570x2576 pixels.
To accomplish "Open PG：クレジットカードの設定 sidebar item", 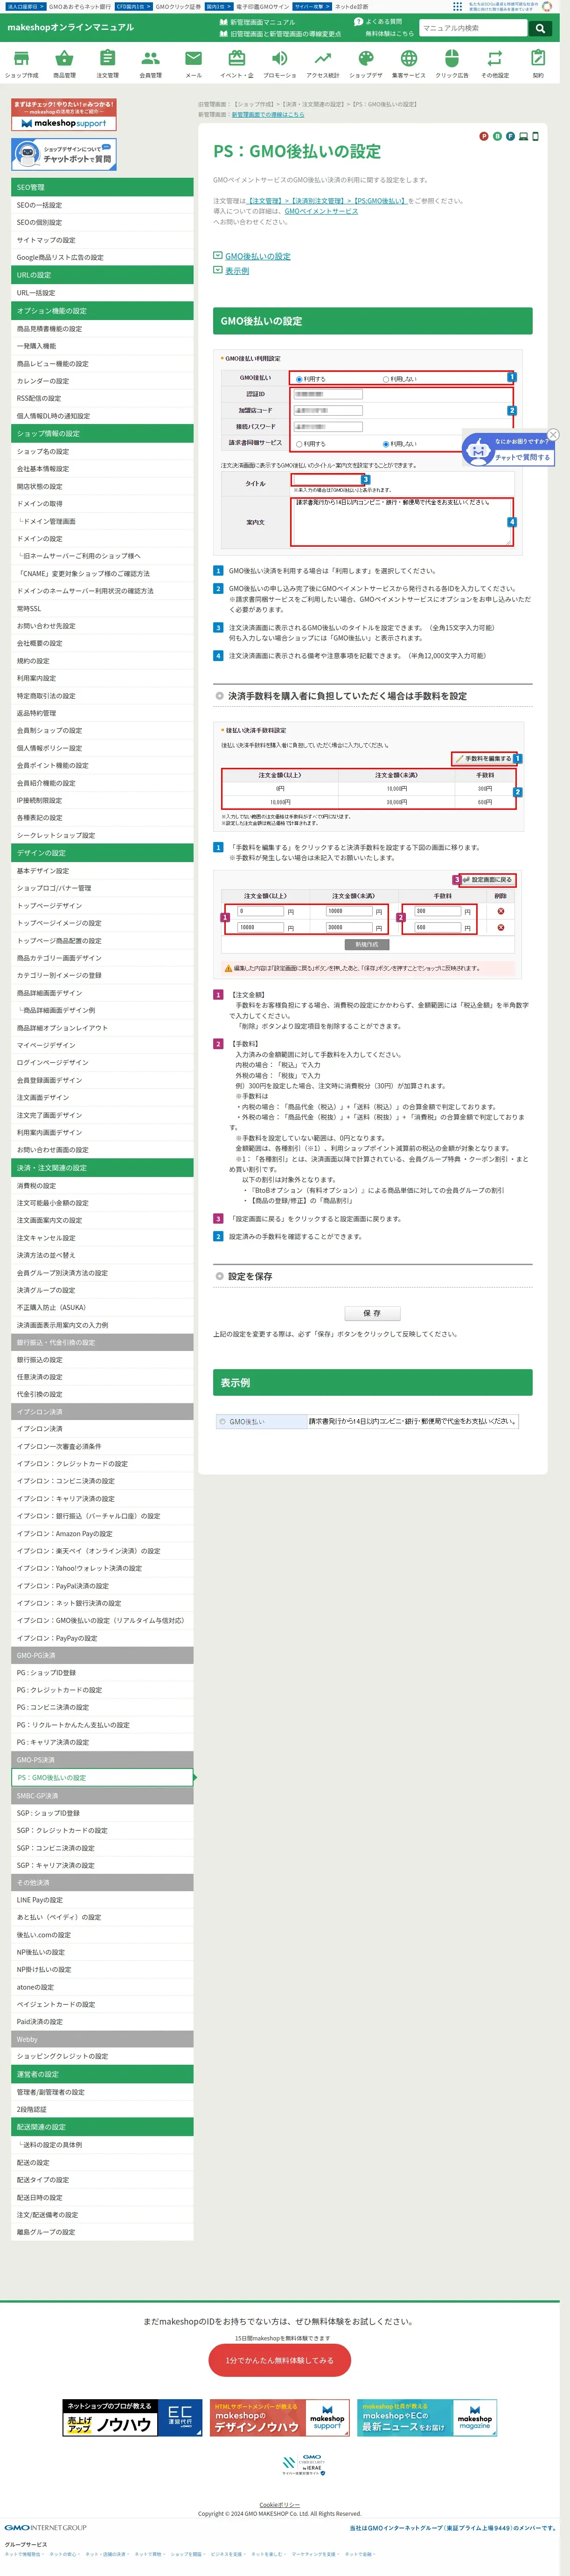I will tap(102, 1690).
